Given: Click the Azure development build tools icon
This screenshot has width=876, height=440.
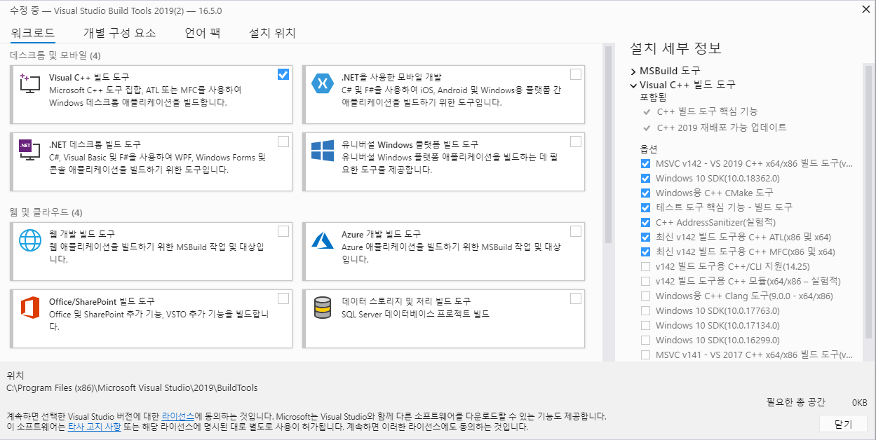Looking at the screenshot, I should [x=323, y=240].
